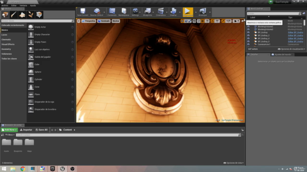The width and height of the screenshot is (307, 172).
Task: Open the scale snap value dropdown
Action: click(x=228, y=21)
